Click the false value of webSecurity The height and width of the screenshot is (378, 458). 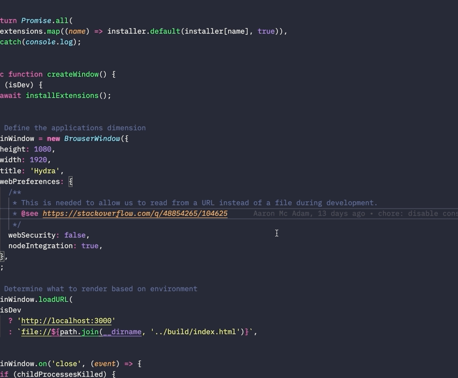coord(75,235)
